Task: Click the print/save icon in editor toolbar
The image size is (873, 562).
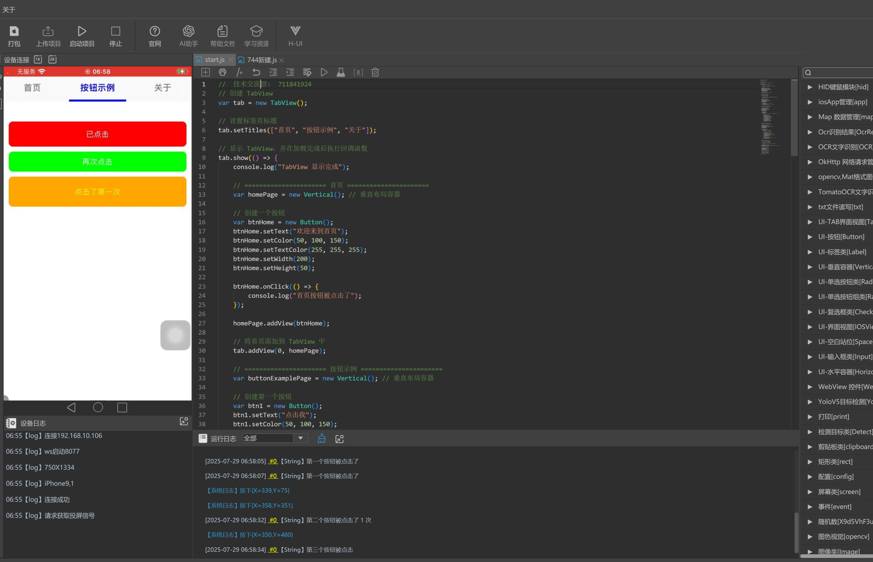Action: pyautogui.click(x=222, y=72)
